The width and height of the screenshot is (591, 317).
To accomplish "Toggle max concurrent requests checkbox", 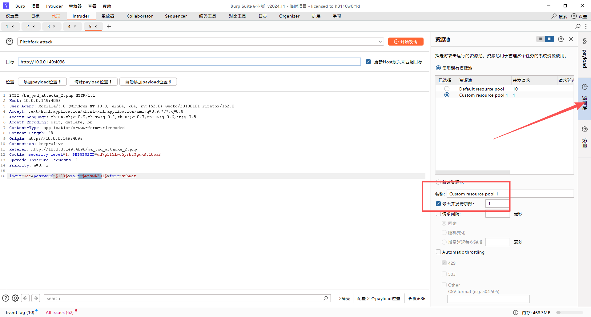I will tap(438, 203).
